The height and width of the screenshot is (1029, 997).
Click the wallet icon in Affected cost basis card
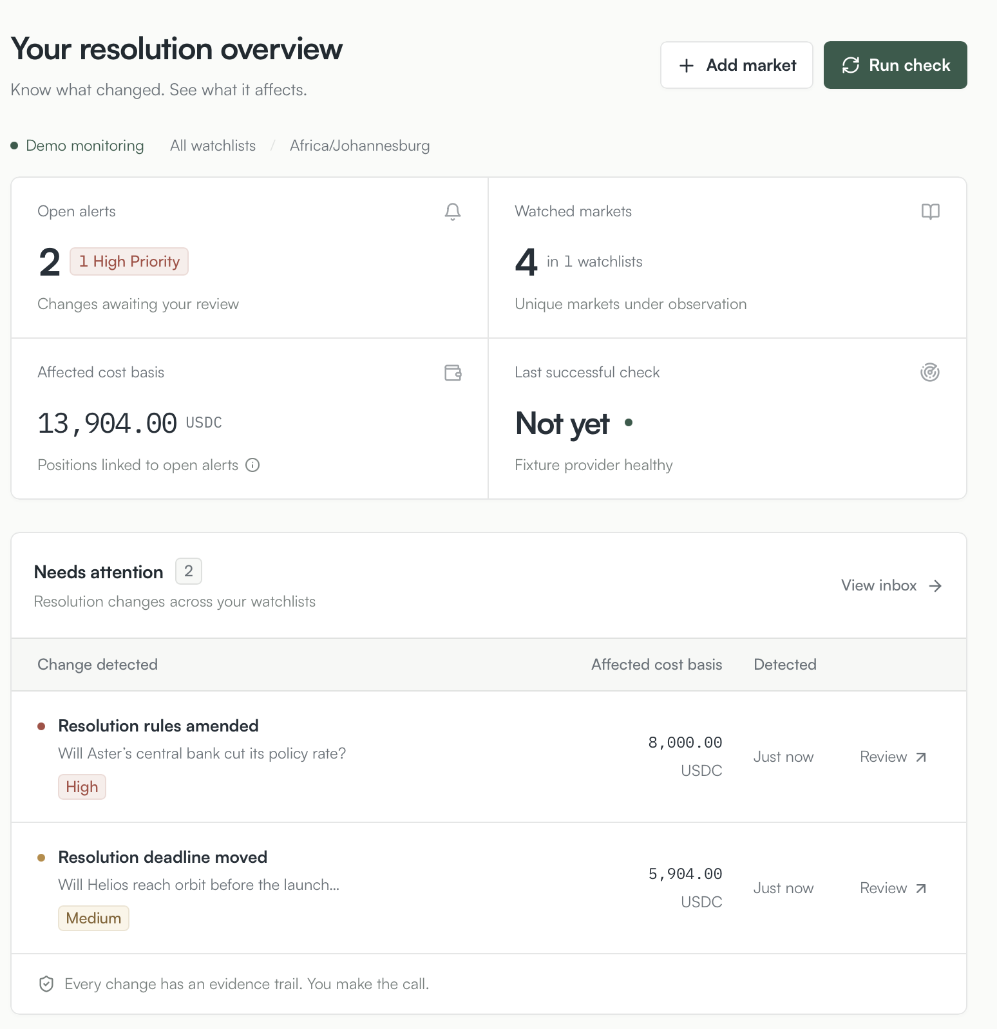pyautogui.click(x=453, y=373)
